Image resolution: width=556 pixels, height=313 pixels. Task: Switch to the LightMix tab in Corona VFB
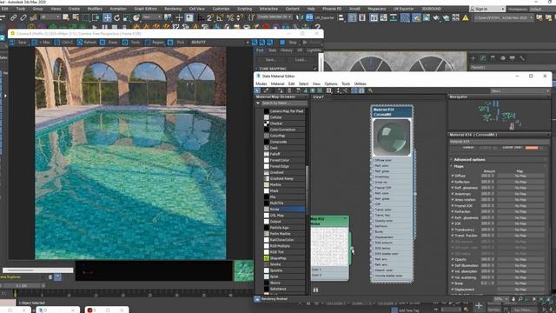pos(314,50)
